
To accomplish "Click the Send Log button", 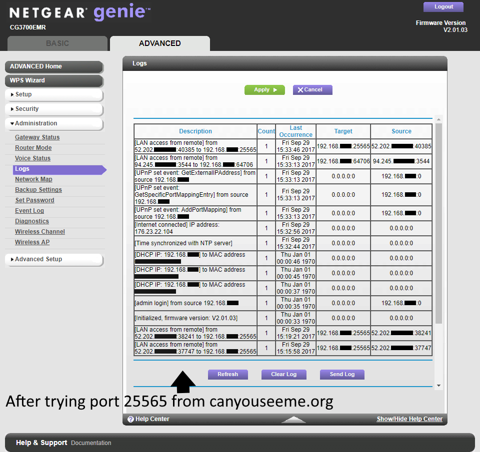I will [342, 374].
